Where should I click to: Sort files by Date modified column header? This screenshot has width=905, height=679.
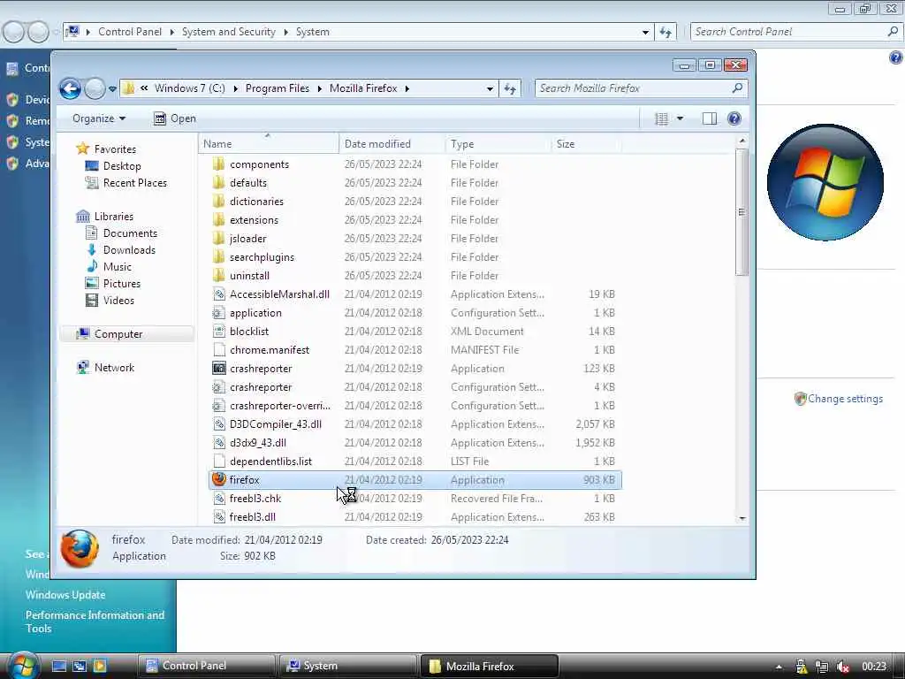click(392, 144)
